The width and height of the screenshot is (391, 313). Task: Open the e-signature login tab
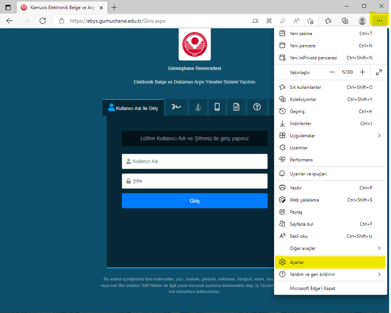pos(176,107)
